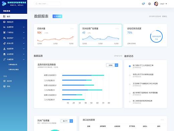Open the first vehicle submenu item
Image resolution: width=174 pixels, height=131 pixels.
click(x=13, y=64)
